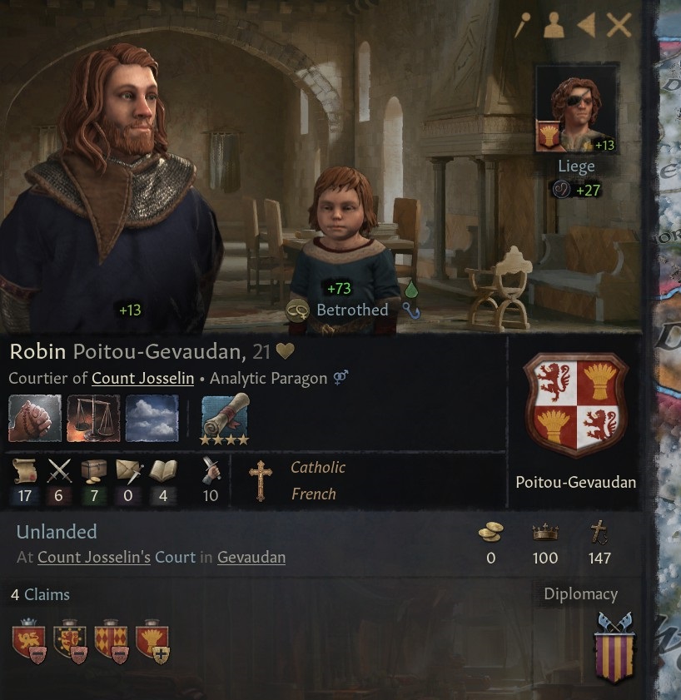Click the clouds trait icon

(x=152, y=418)
